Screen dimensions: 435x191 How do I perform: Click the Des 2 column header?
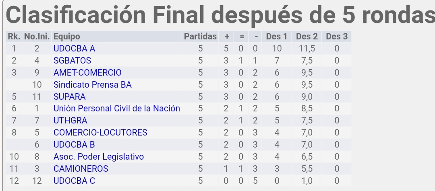point(307,37)
